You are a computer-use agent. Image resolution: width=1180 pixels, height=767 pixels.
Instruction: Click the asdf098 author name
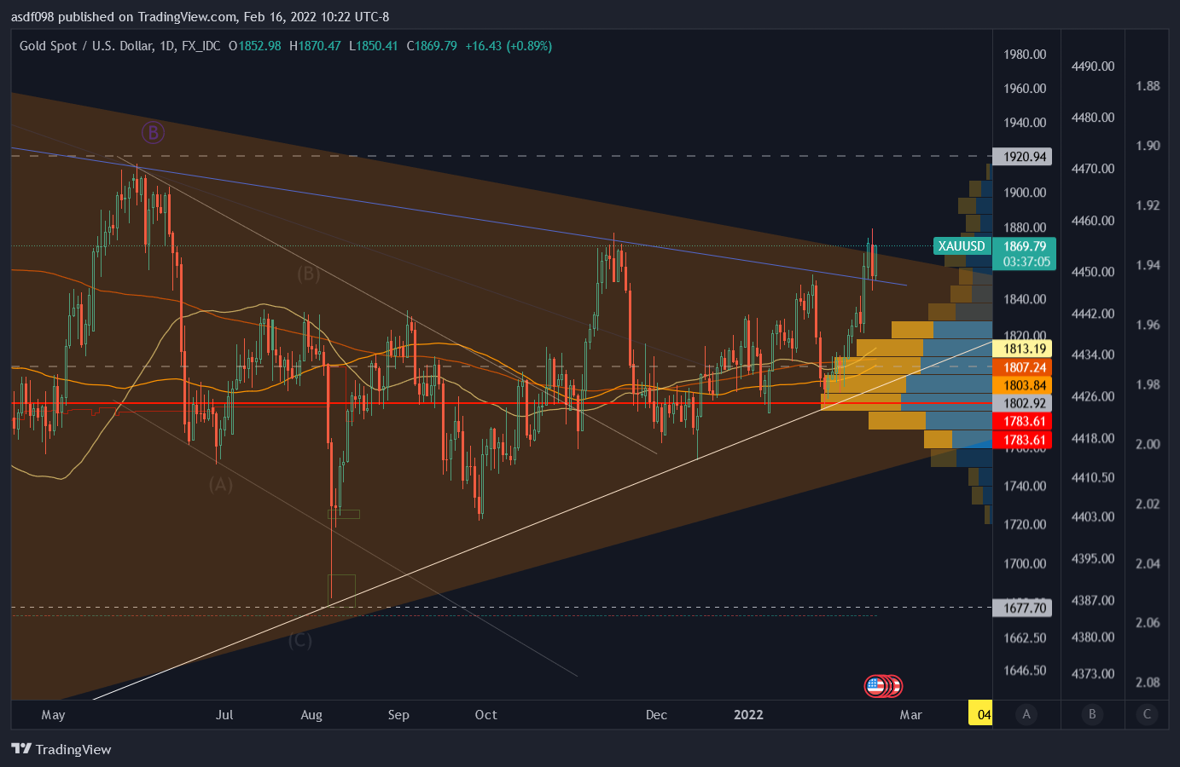(32, 17)
